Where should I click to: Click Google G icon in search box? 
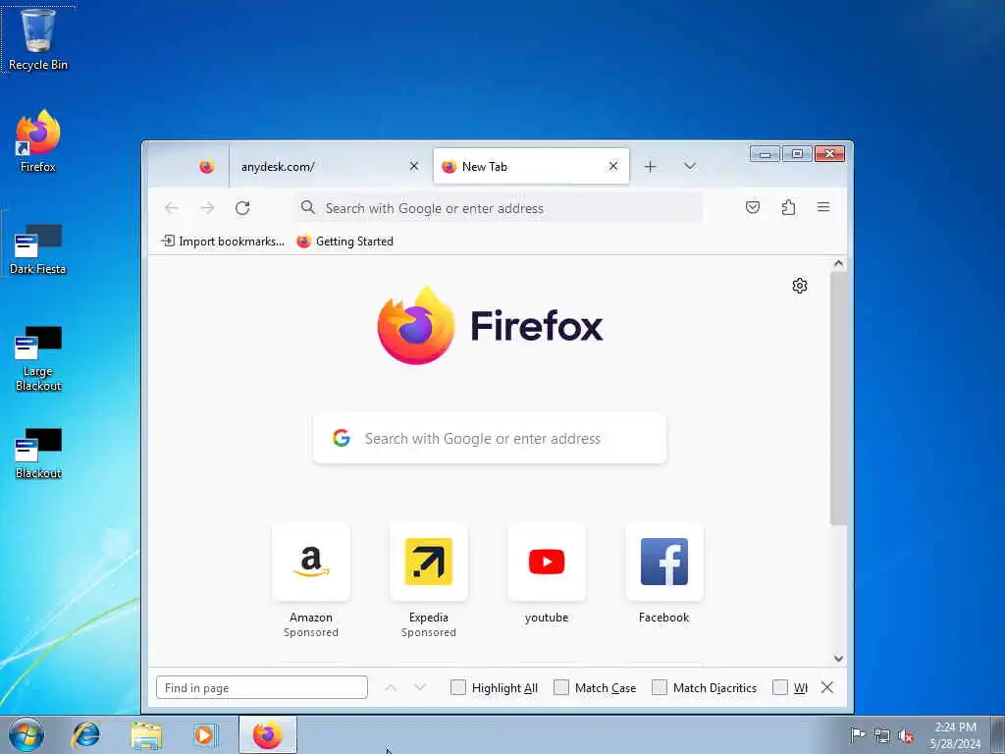342,439
